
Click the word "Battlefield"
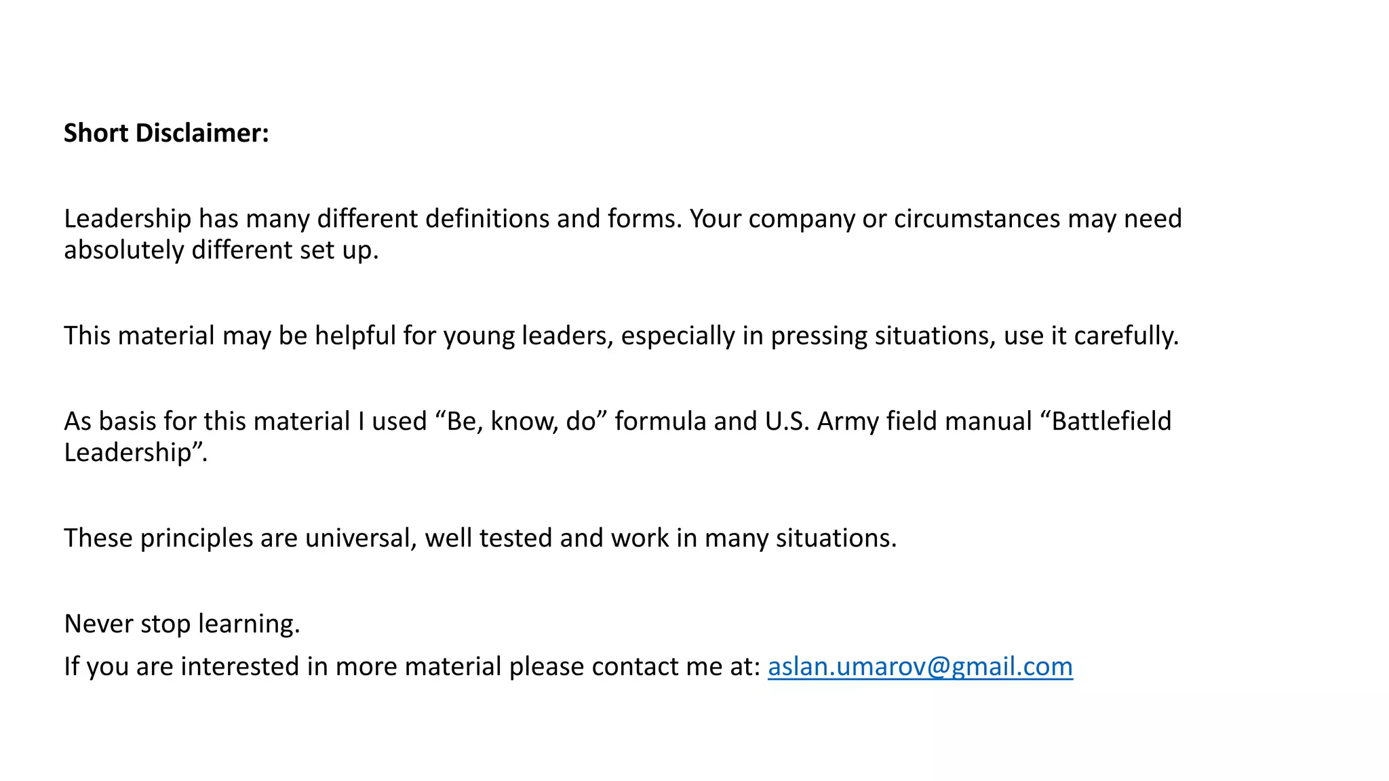(1111, 421)
